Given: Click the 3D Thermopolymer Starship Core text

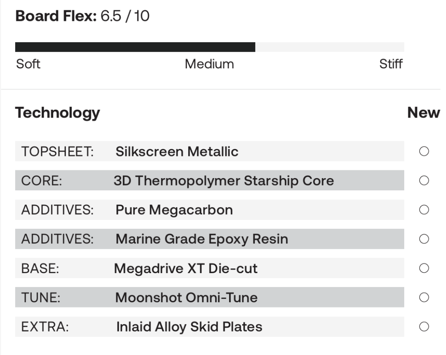Looking at the screenshot, I should pos(224,180).
